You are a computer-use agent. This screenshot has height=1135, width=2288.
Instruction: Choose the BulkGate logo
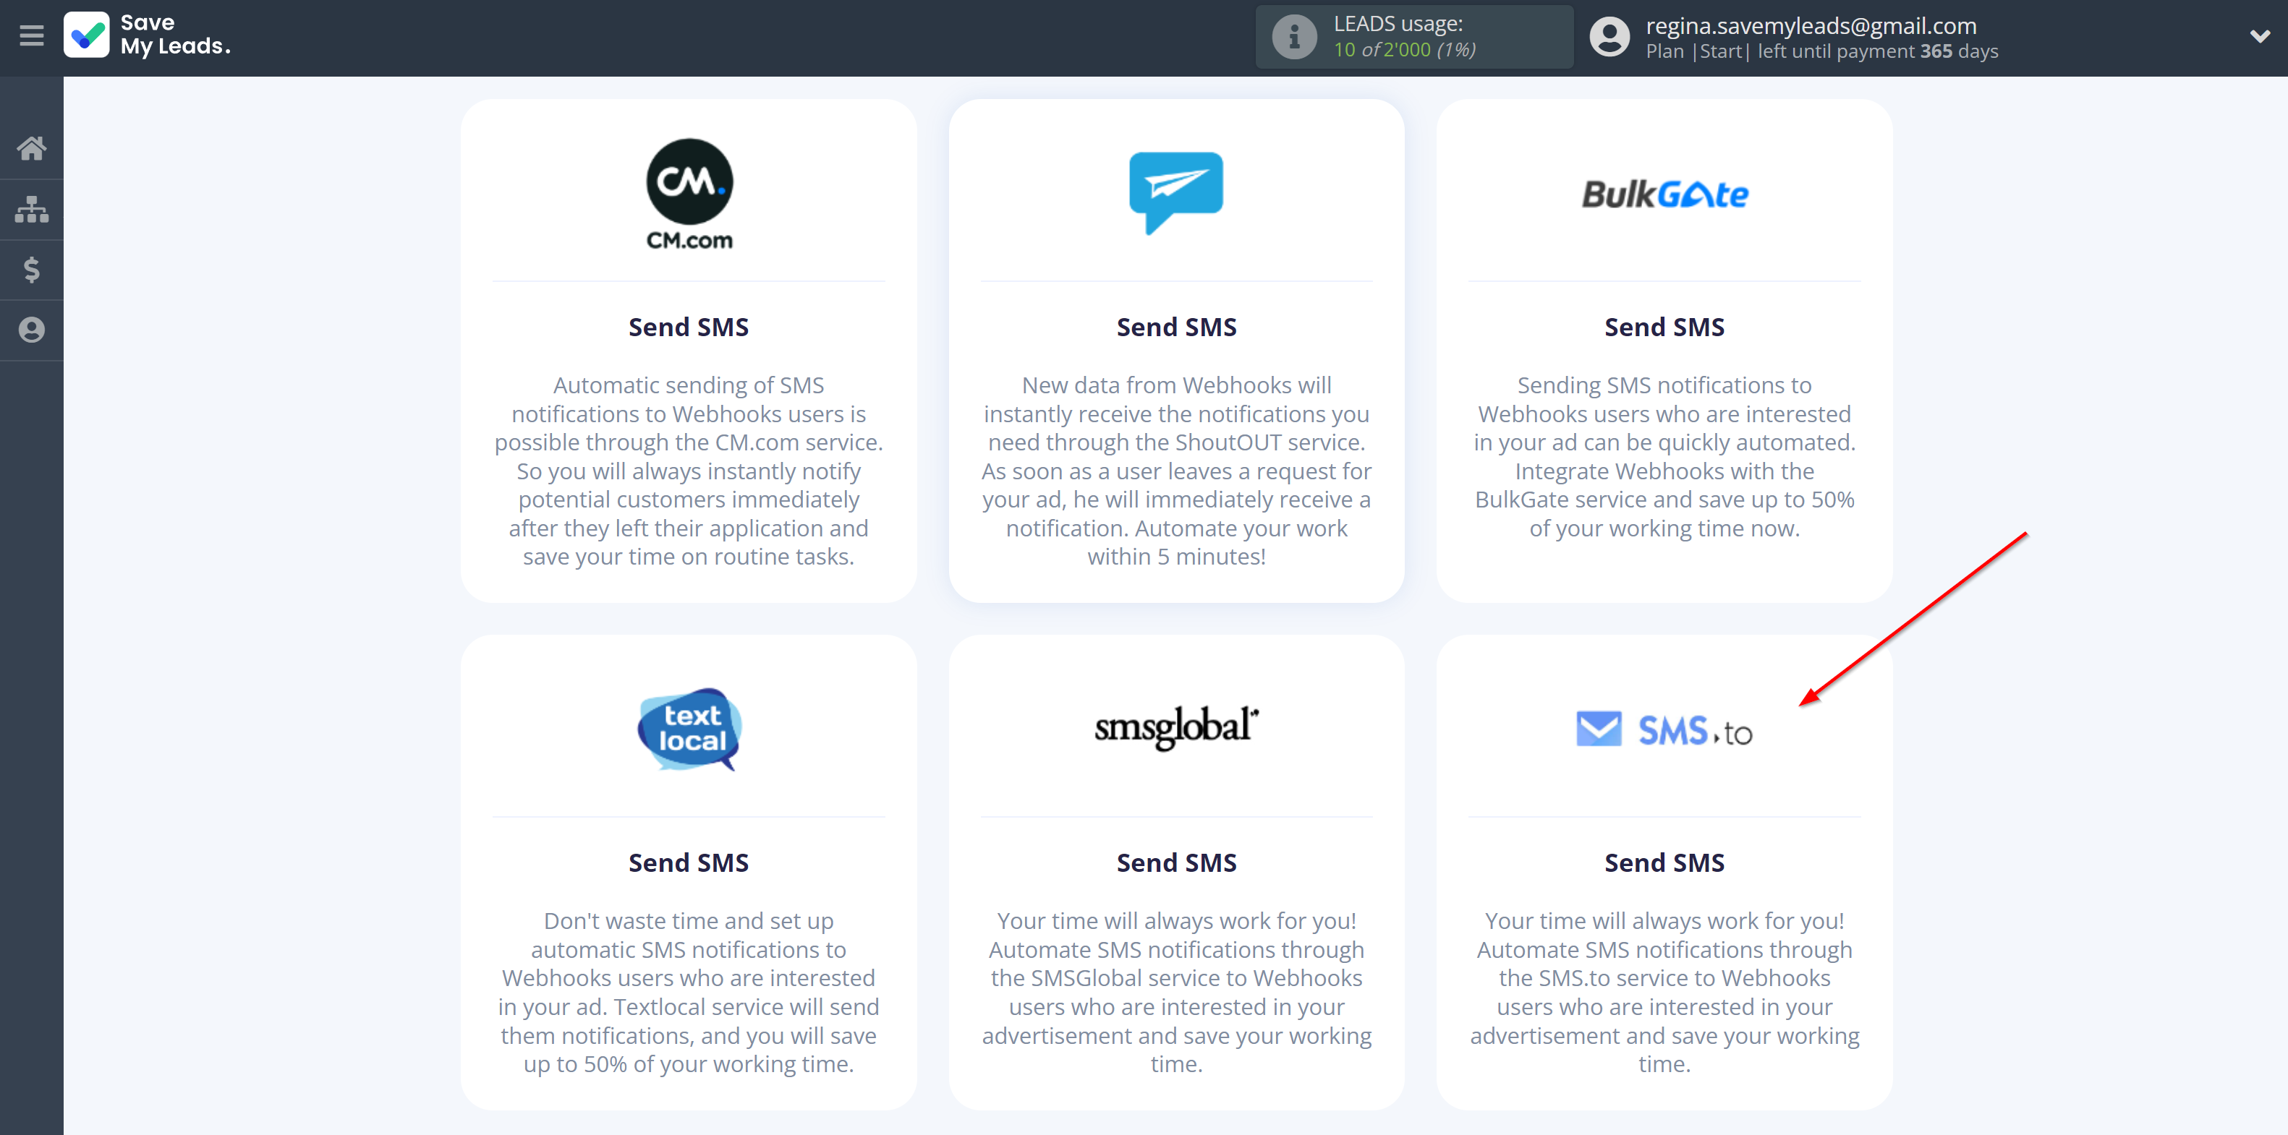pos(1664,194)
